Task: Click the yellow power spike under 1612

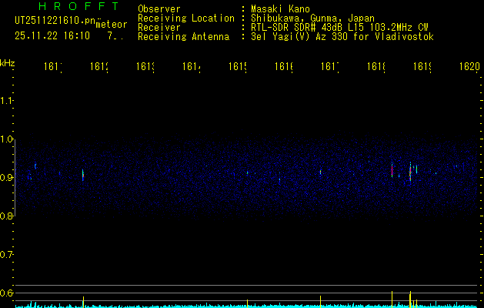Action: 83,302
